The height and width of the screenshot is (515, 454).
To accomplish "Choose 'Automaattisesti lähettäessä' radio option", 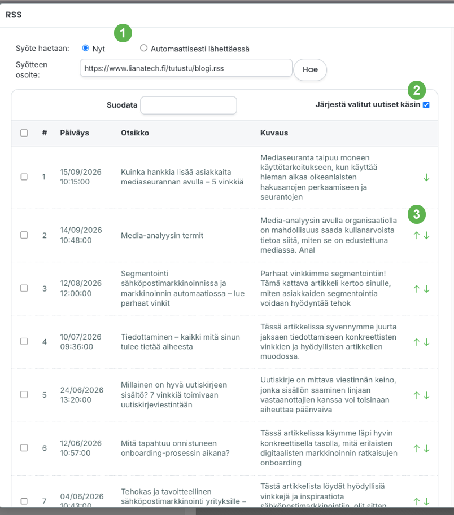I will point(143,48).
